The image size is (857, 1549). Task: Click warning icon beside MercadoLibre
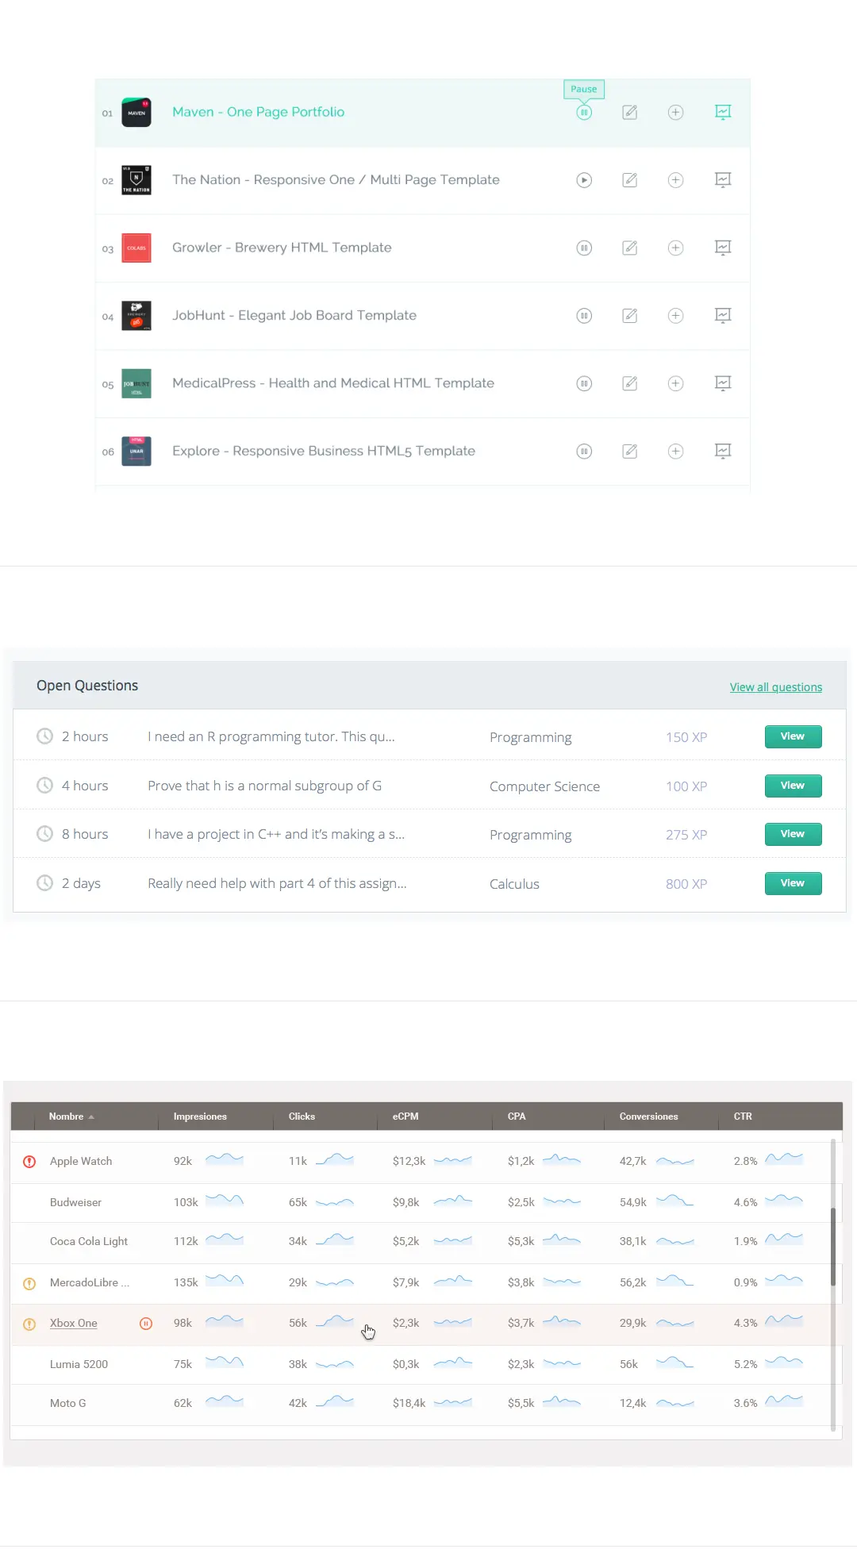29,1283
